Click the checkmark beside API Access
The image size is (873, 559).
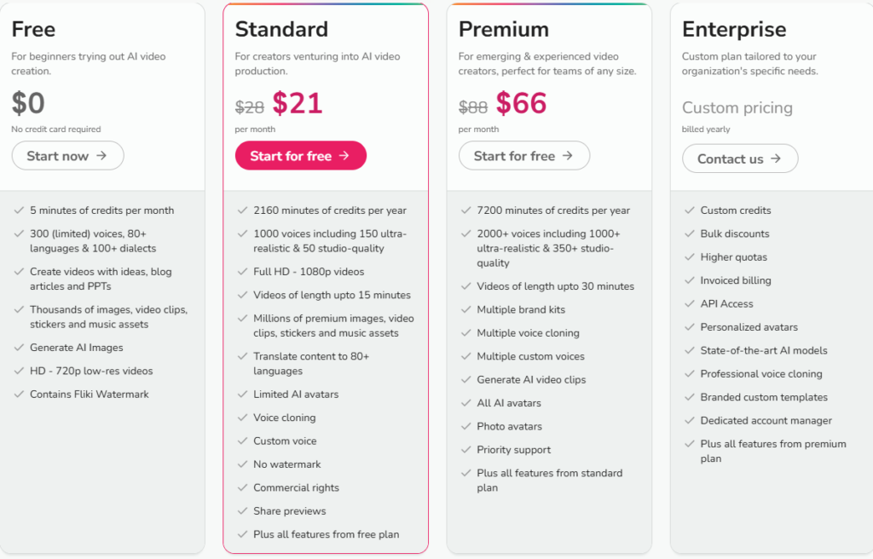[691, 303]
